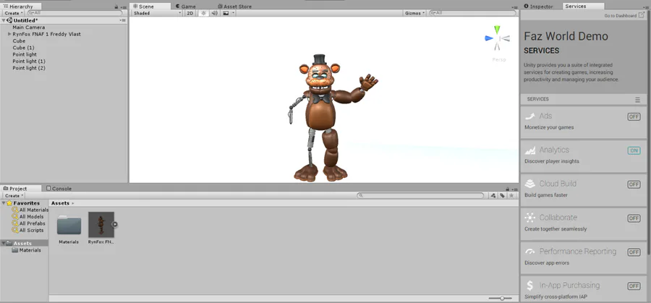The image size is (651, 303).
Task: Toggle Performance Reporting OFF switch
Action: click(x=634, y=252)
